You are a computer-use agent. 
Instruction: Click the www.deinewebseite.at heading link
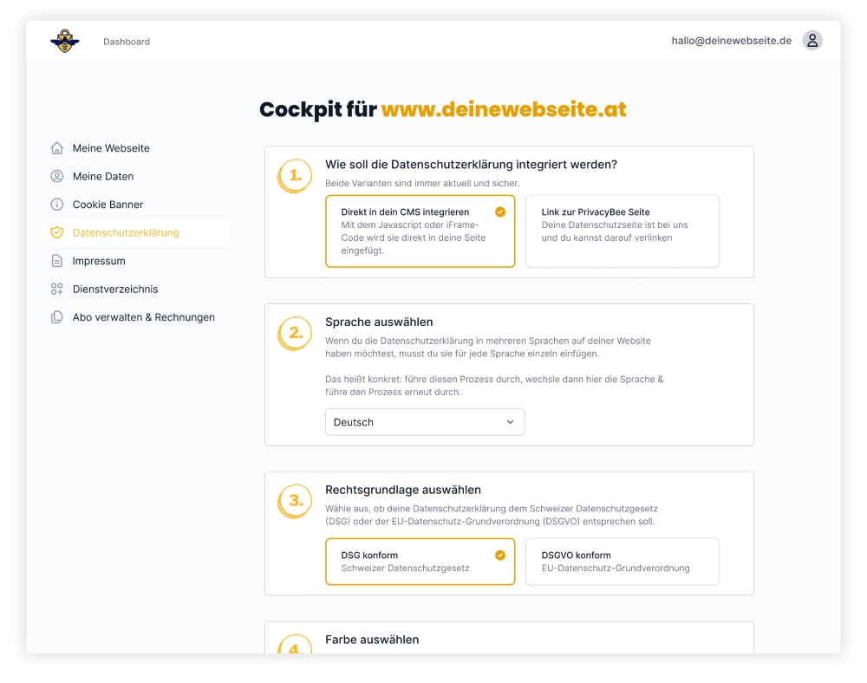pyautogui.click(x=504, y=110)
